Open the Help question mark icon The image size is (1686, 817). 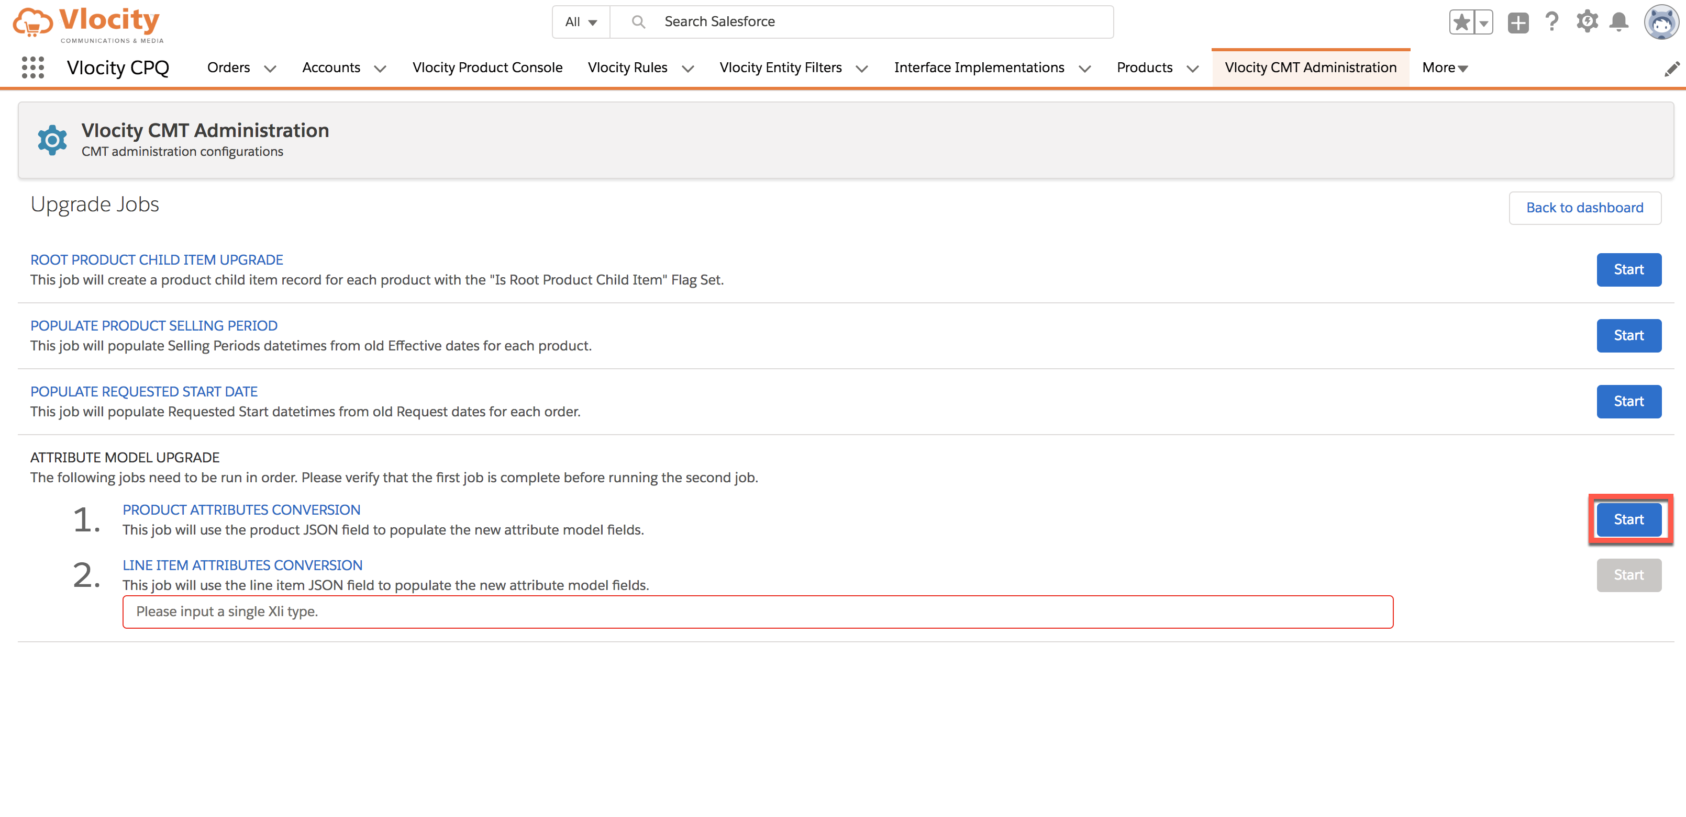(x=1551, y=22)
